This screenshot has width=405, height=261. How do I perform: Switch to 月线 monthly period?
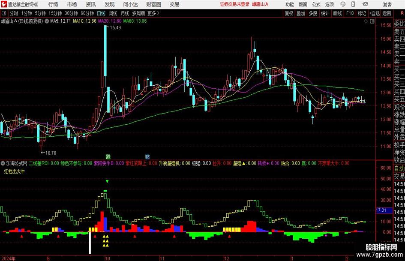(x=125, y=13)
